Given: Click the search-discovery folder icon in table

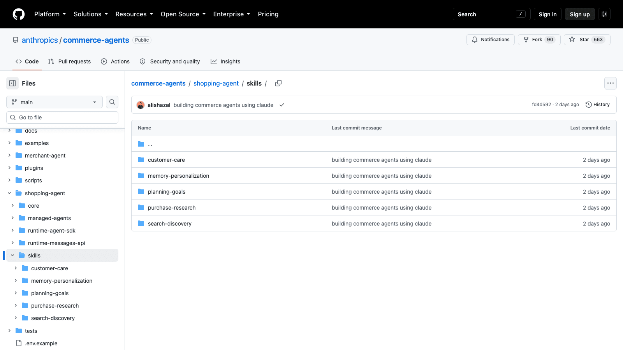Looking at the screenshot, I should coord(141,224).
